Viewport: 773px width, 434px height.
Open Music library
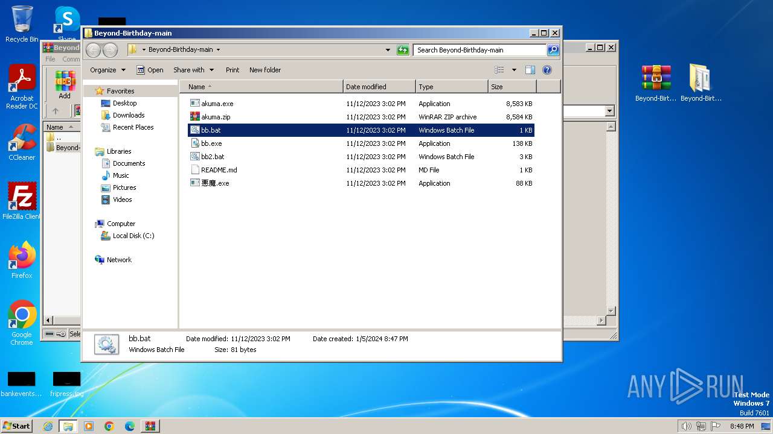[x=121, y=175]
